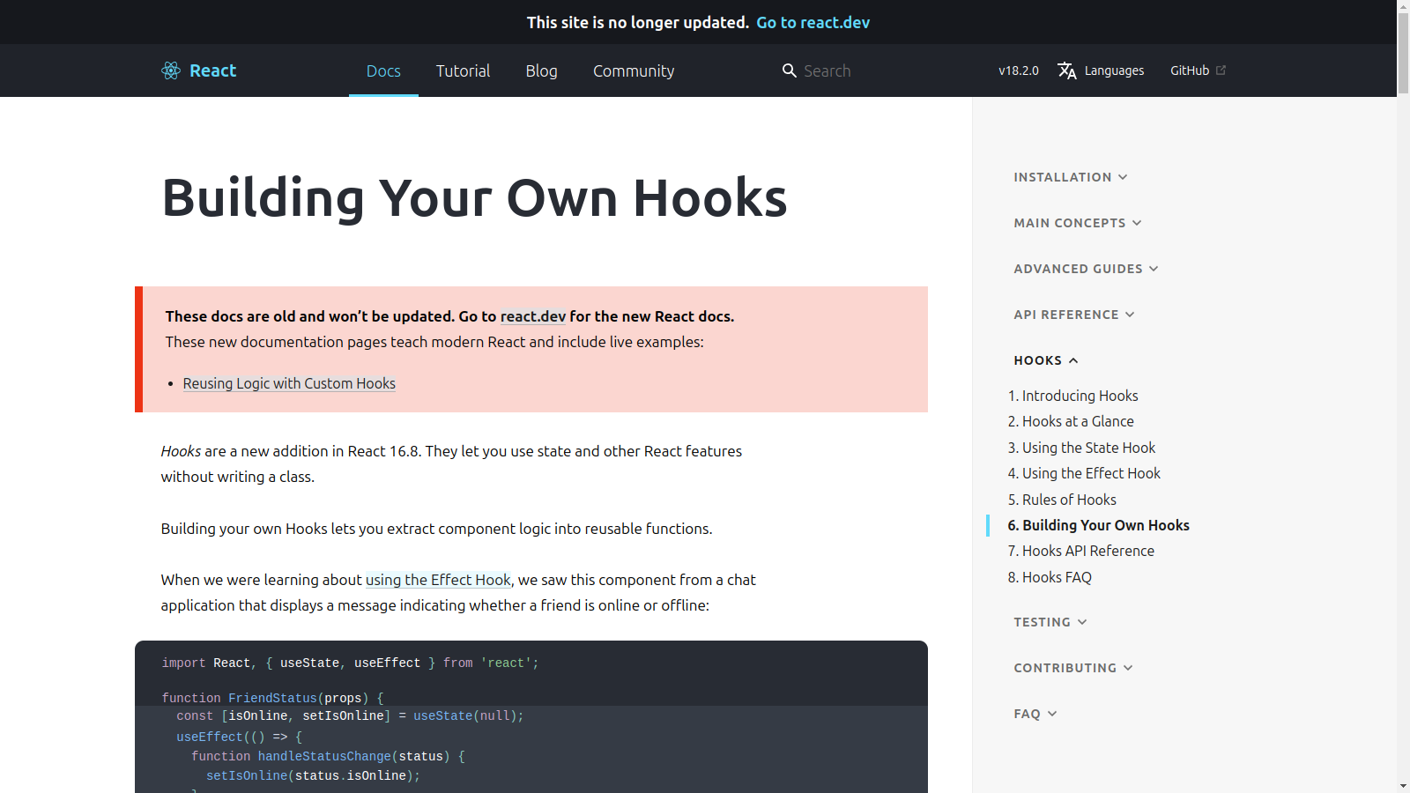Open the Blog nav tab
The image size is (1410, 793).
point(541,70)
